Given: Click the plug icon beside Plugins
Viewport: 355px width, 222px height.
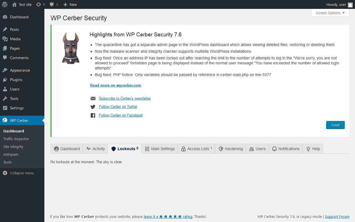Looking at the screenshot, I should click(5, 80).
